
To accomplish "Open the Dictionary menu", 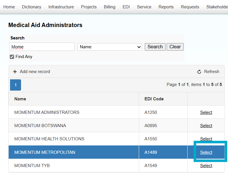I will point(32,7).
